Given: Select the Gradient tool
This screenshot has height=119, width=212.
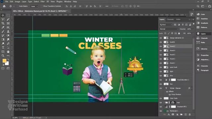Looking at the screenshot, I should 3,40.
